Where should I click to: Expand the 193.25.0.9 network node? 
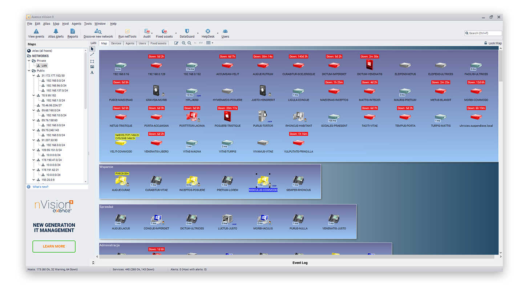[x=33, y=179]
